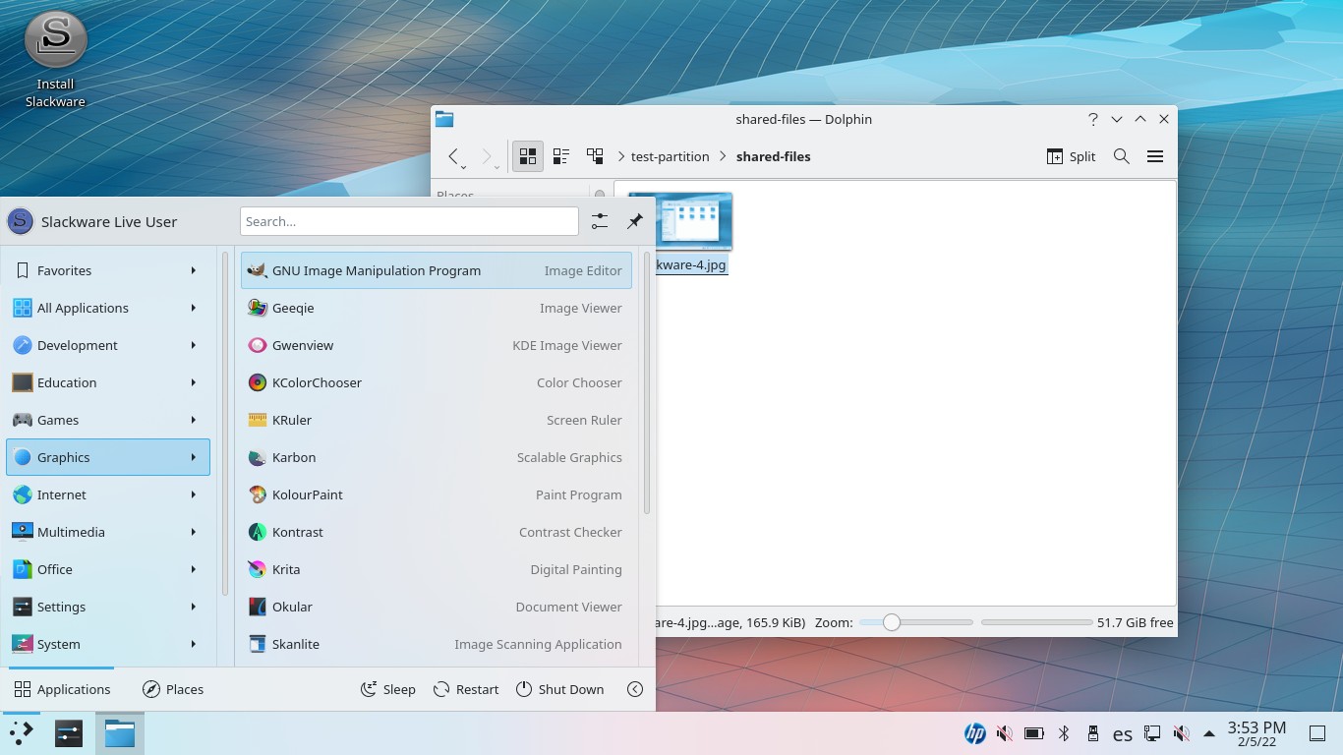Start Skanlite image scanning application
Viewport: 1343px width, 755px height.
[x=436, y=644]
